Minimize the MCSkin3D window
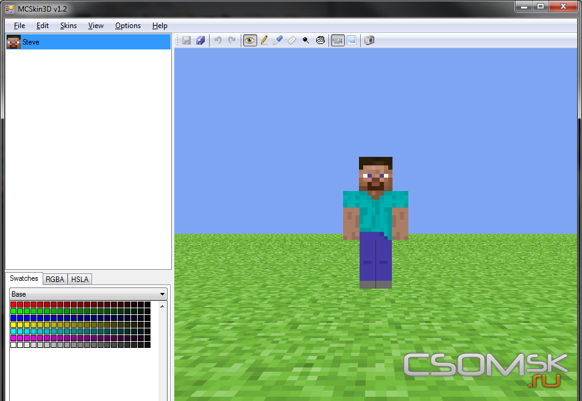Viewport: 582px width, 401px height. pyautogui.click(x=524, y=6)
